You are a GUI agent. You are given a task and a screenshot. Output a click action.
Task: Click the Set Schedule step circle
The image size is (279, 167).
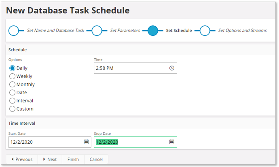point(153,31)
